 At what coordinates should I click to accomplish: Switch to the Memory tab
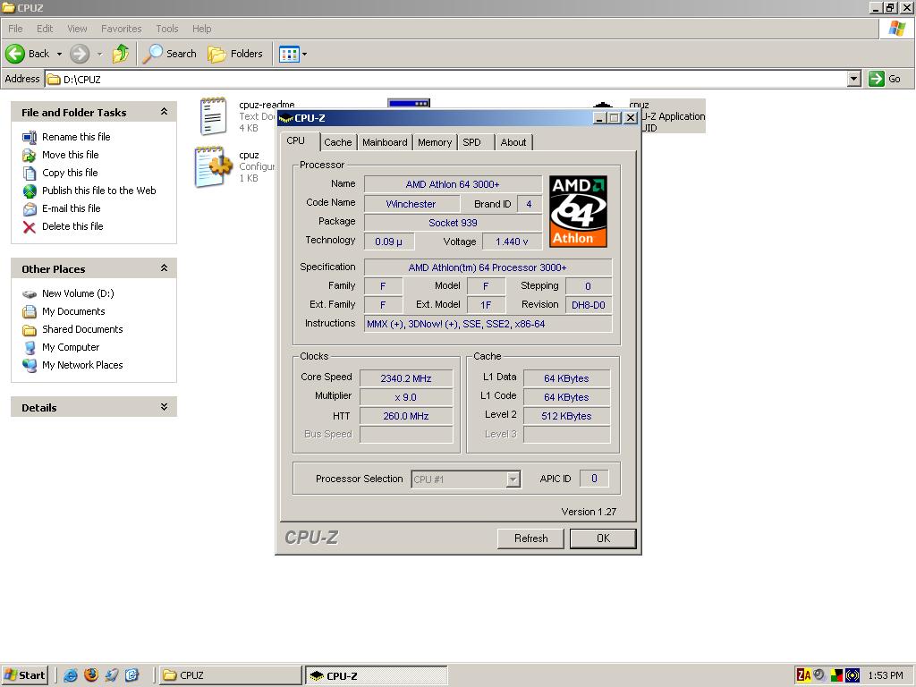[x=434, y=142]
